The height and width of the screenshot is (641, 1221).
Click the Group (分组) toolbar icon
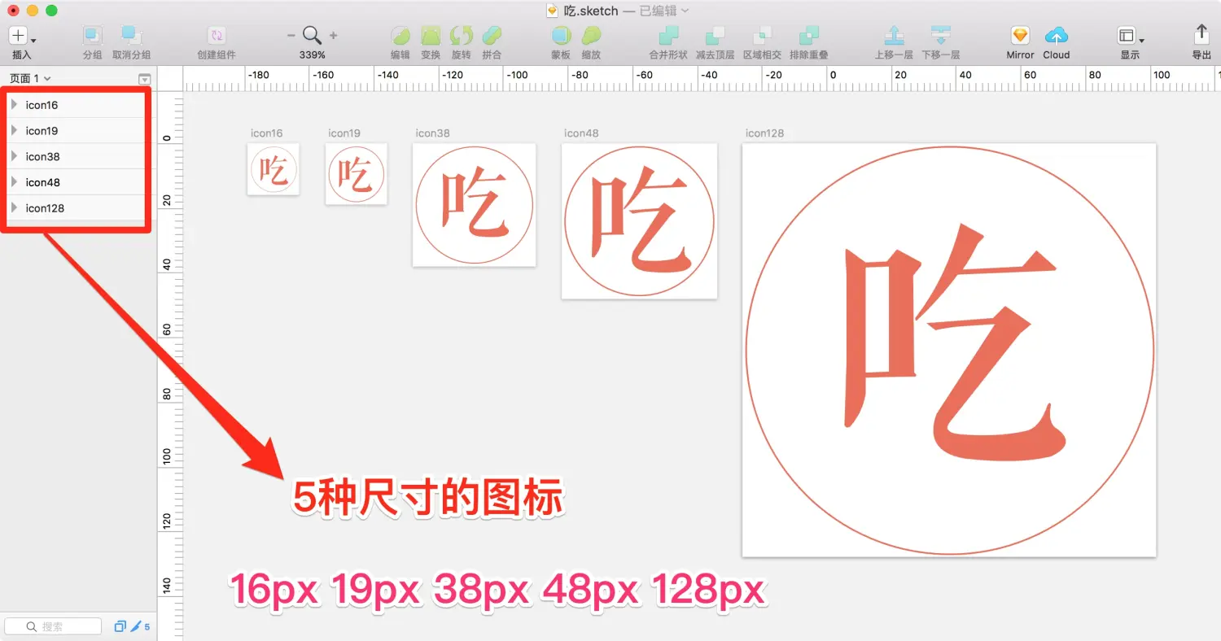click(93, 36)
